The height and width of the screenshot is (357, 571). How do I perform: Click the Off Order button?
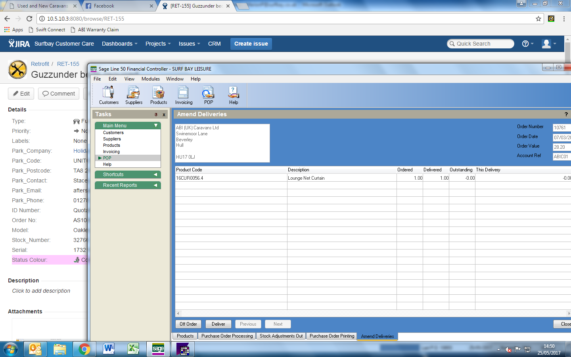pyautogui.click(x=188, y=324)
